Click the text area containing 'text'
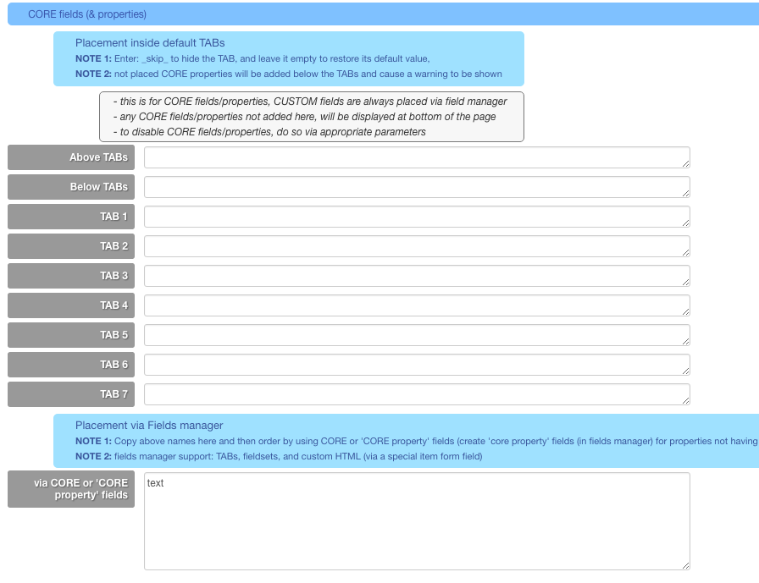 pos(417,521)
